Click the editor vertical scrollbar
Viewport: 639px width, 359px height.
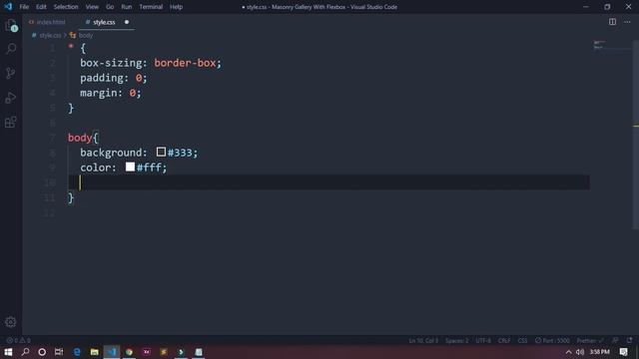coord(636,135)
